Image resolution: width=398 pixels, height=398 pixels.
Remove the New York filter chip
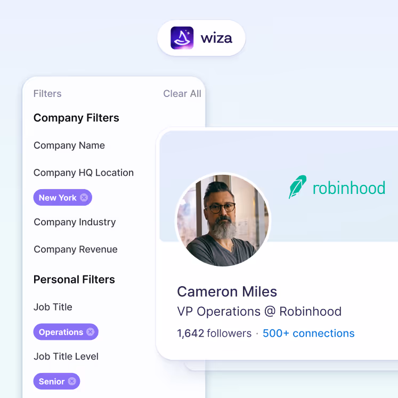pyautogui.click(x=84, y=198)
